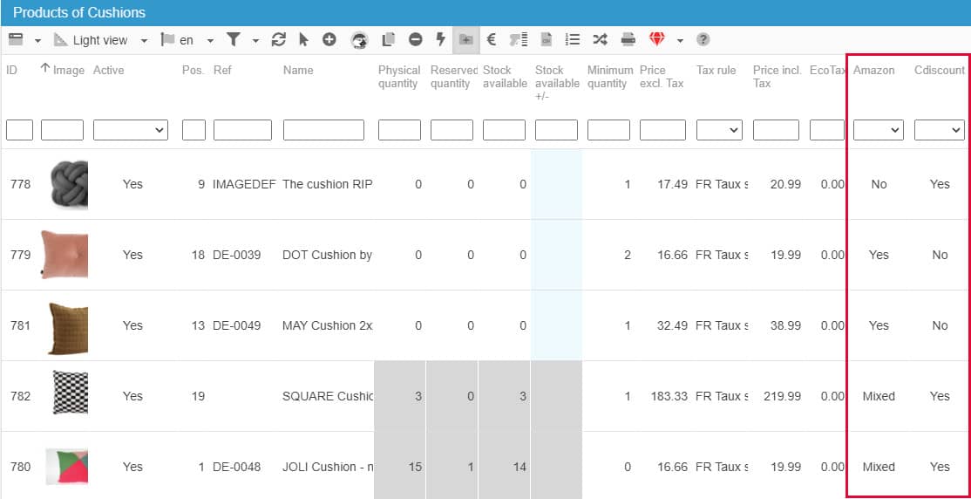The width and height of the screenshot is (971, 499).
Task: Click the paint roller mass-update icon
Action: point(519,39)
